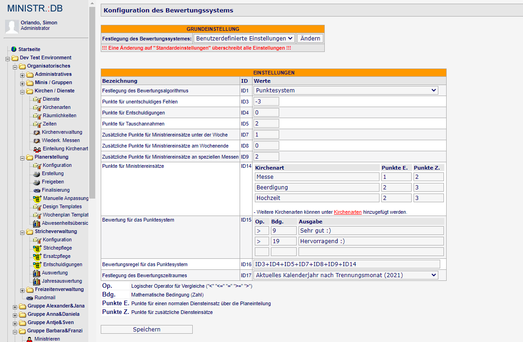Click the Erstellung icon

coord(37,174)
